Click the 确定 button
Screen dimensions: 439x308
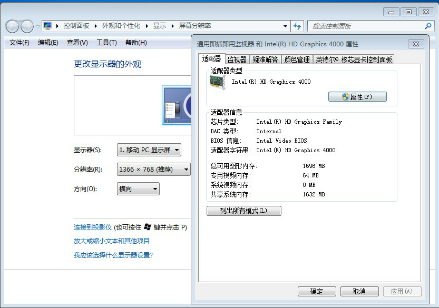click(317, 291)
